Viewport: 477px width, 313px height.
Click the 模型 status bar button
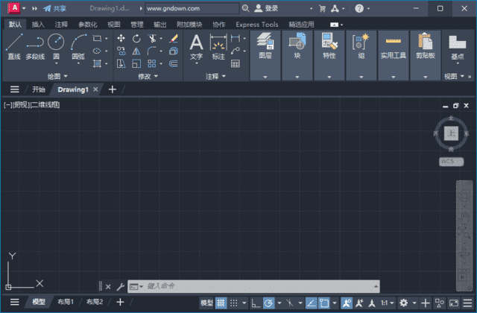coord(207,303)
